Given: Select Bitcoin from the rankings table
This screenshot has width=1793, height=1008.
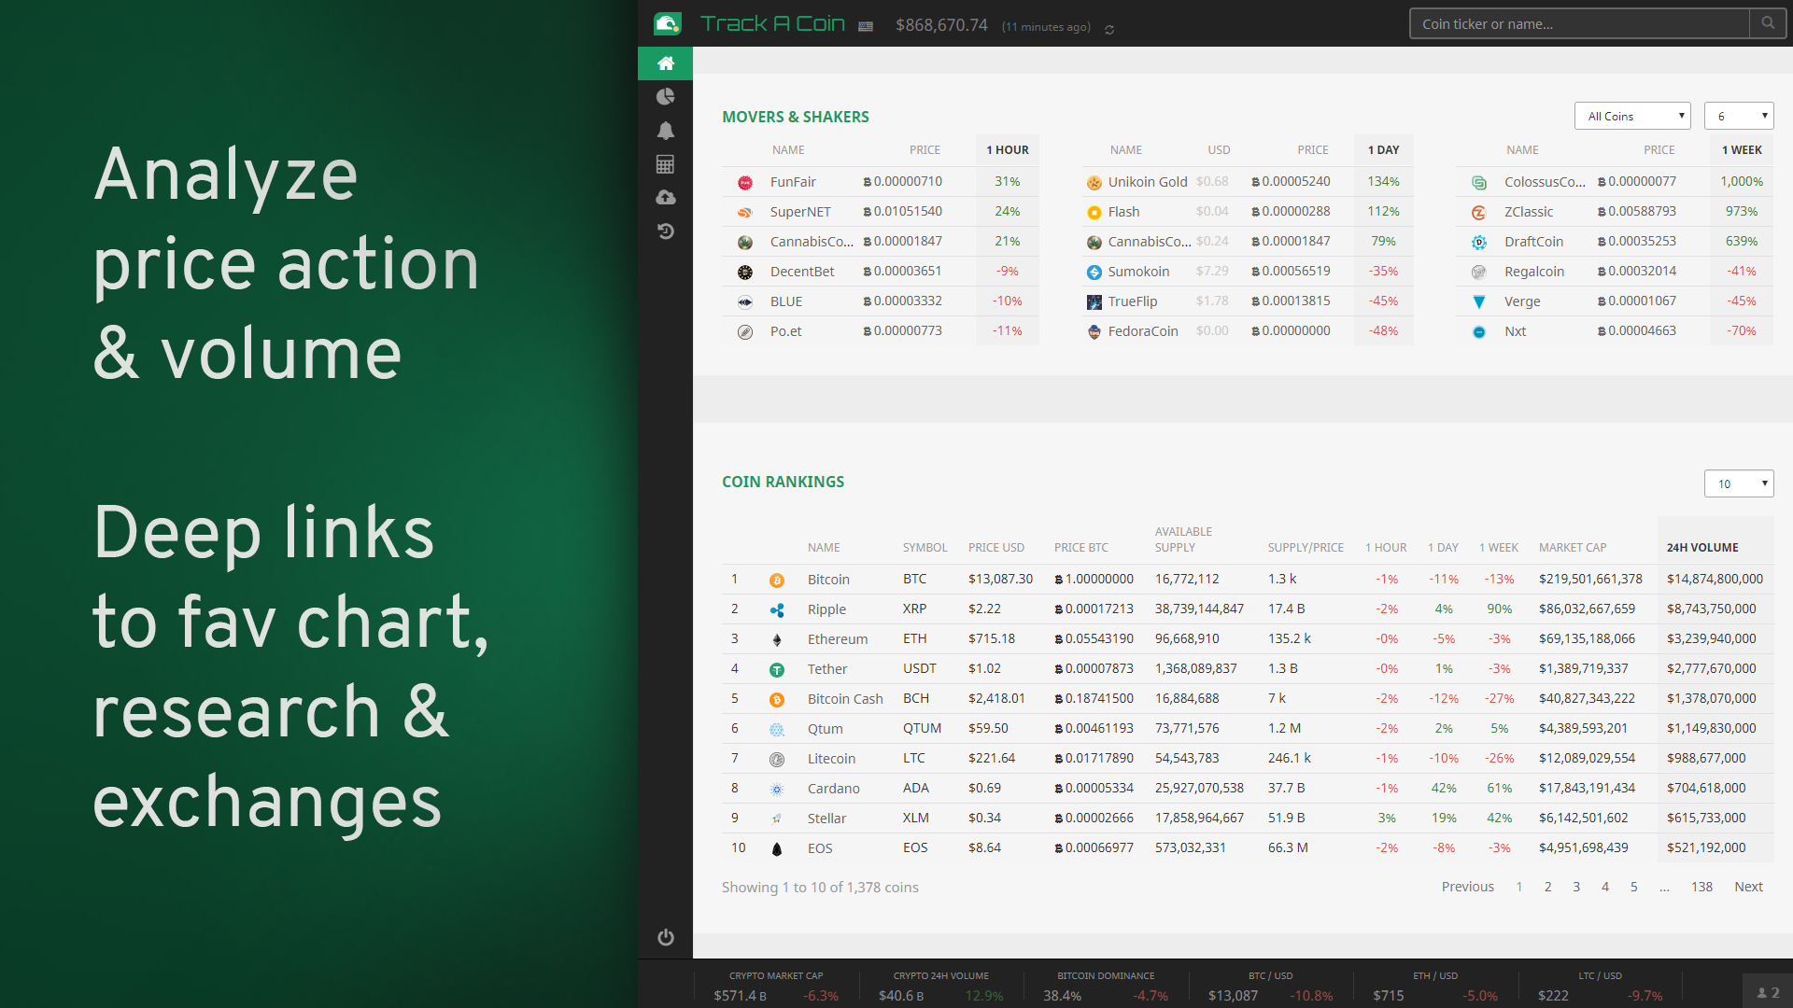Looking at the screenshot, I should pos(828,579).
